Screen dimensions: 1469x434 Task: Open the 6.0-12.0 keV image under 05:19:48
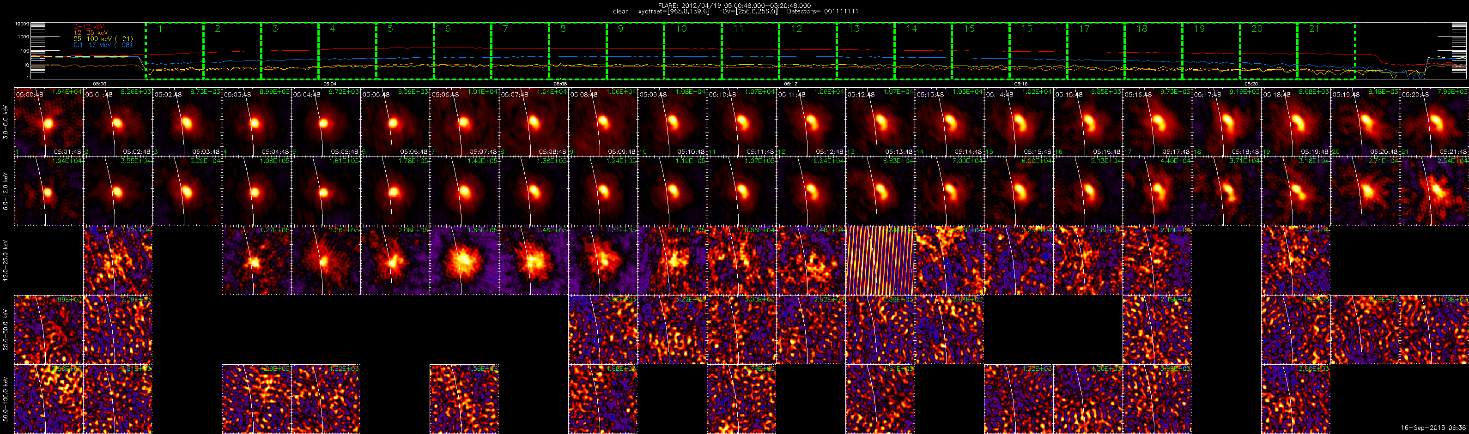(x=1365, y=191)
